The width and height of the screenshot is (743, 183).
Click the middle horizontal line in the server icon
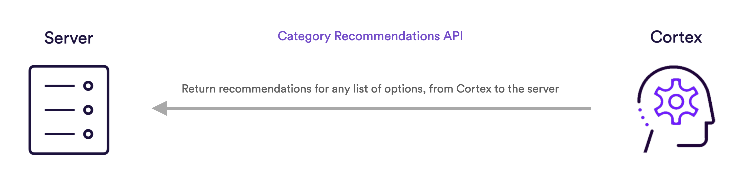click(x=60, y=110)
